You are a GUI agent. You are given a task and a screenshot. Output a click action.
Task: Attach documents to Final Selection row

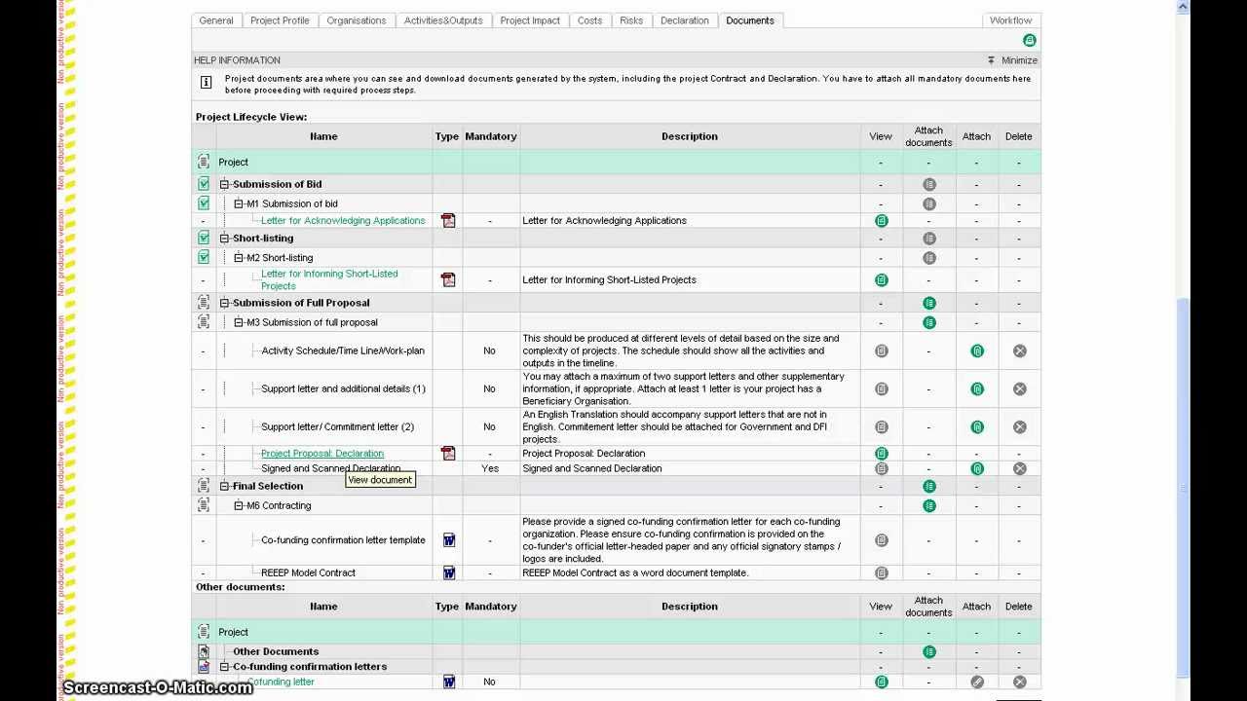[x=929, y=487]
